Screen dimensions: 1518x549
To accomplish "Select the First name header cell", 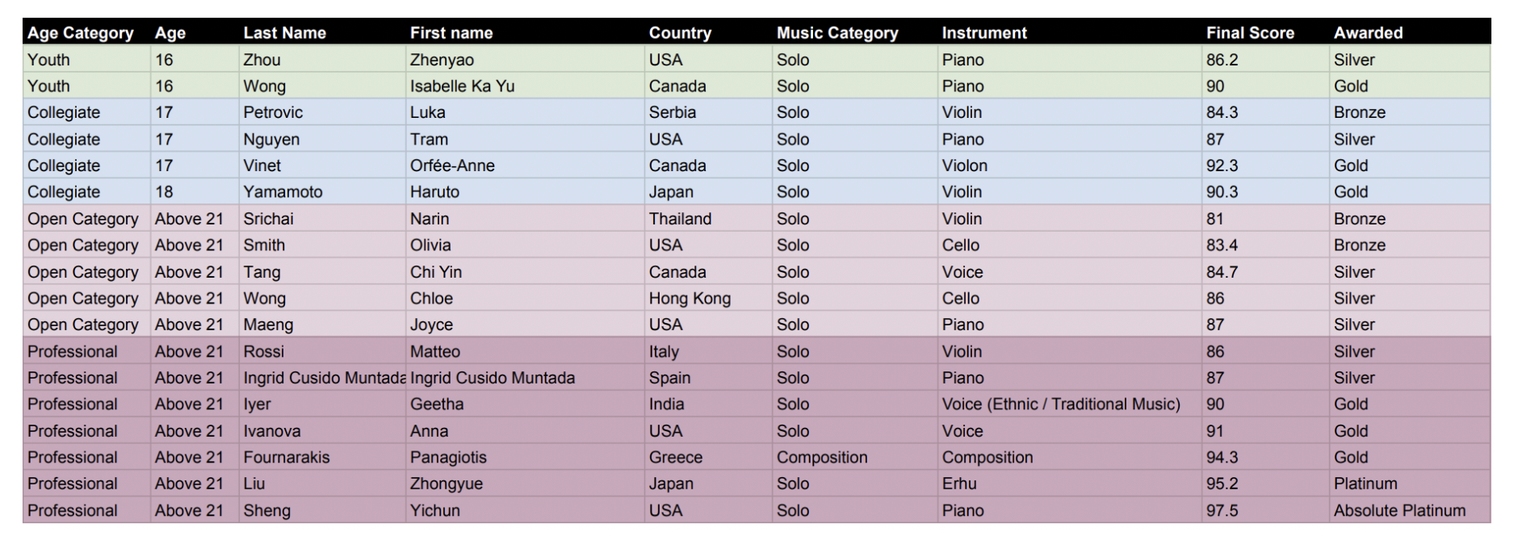I will point(451,33).
